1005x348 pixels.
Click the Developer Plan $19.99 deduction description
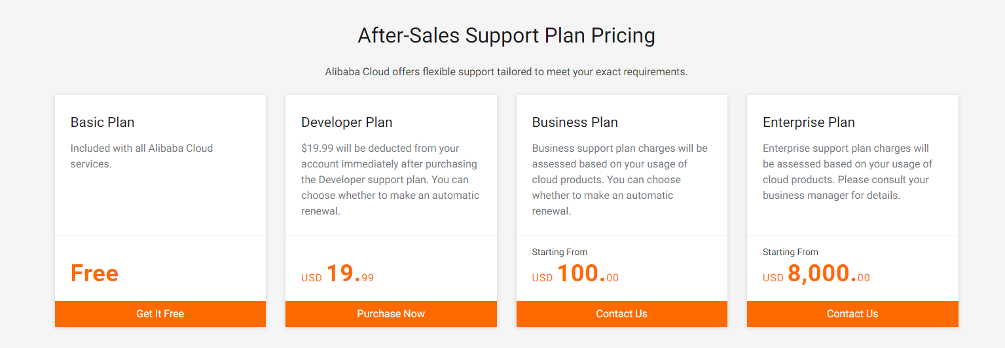coord(391,180)
